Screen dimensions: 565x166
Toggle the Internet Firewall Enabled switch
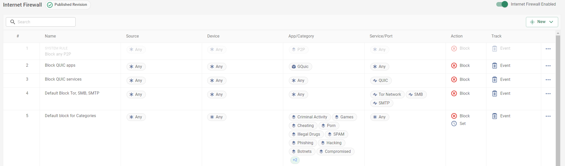point(502,4)
